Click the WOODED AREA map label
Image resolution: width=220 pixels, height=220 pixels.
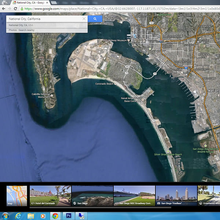pos(43,34)
